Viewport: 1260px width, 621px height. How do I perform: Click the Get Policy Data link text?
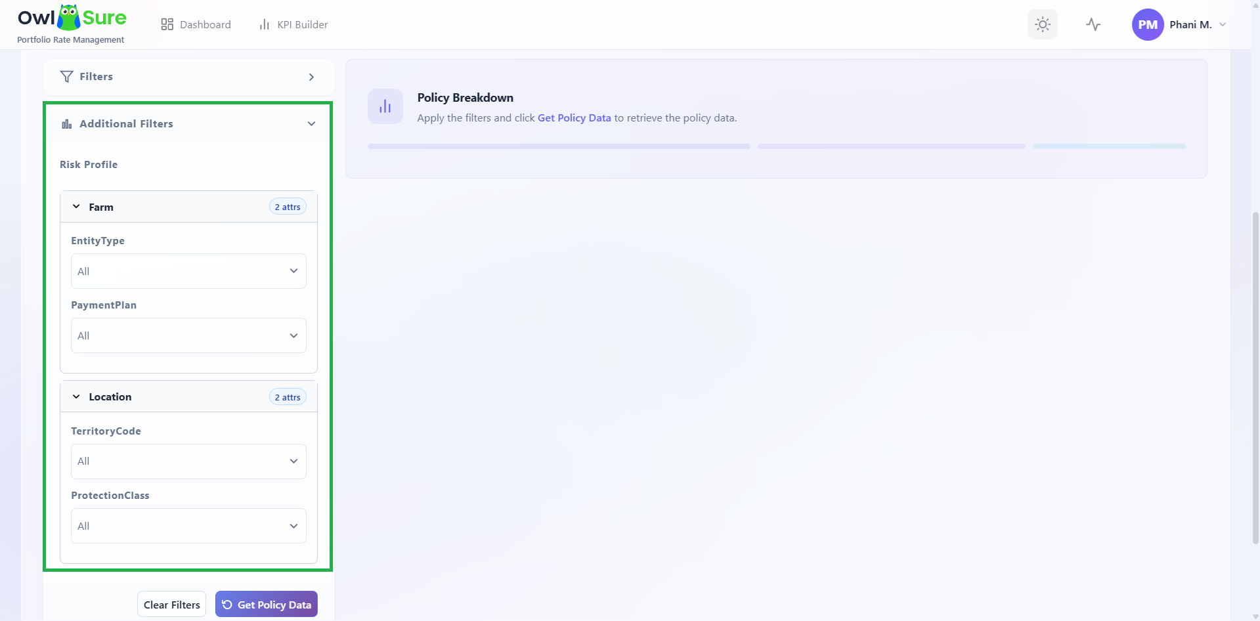point(574,118)
